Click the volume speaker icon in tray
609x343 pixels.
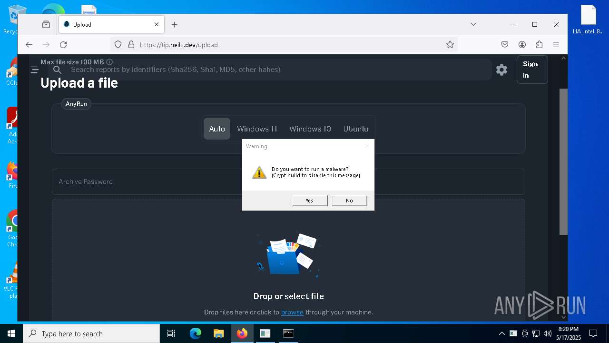pyautogui.click(x=547, y=333)
